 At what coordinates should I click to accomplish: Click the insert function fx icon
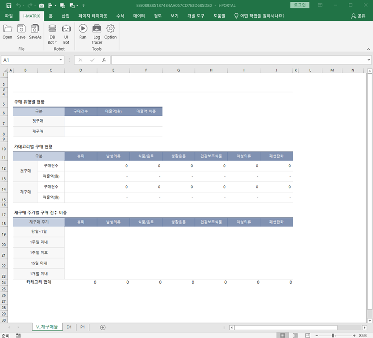(104, 60)
